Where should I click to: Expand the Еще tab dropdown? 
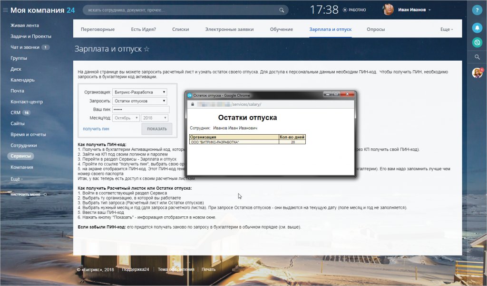pos(446,29)
